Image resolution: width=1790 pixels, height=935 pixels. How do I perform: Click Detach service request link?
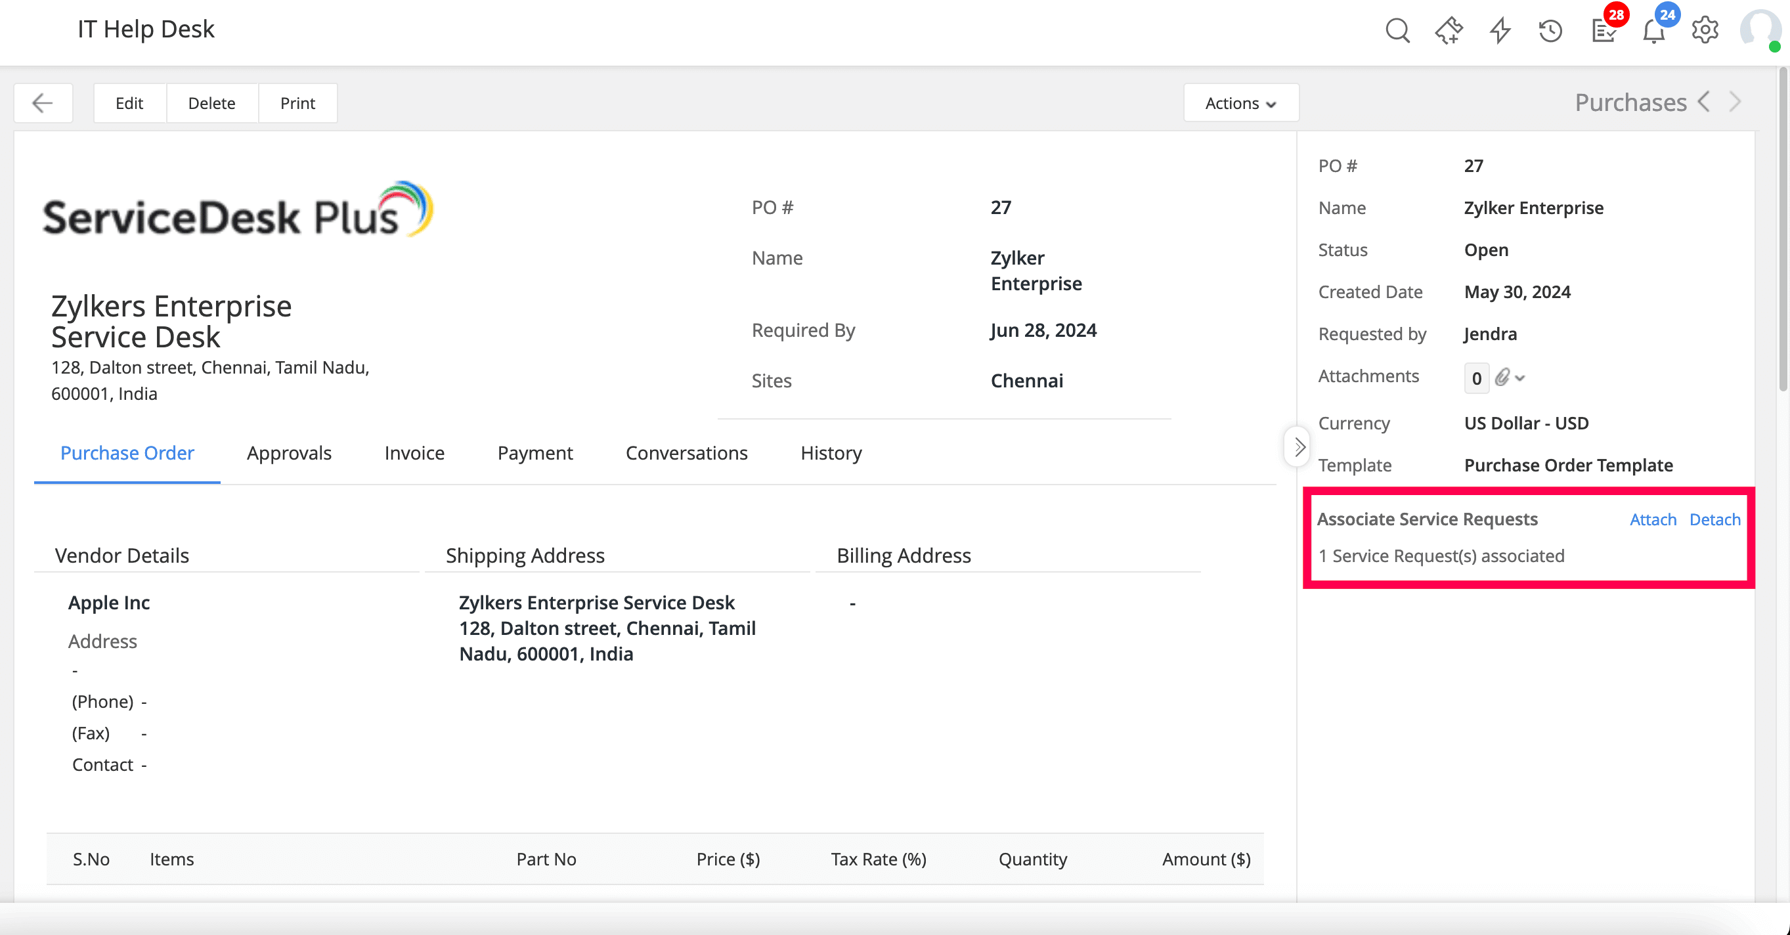[1714, 519]
